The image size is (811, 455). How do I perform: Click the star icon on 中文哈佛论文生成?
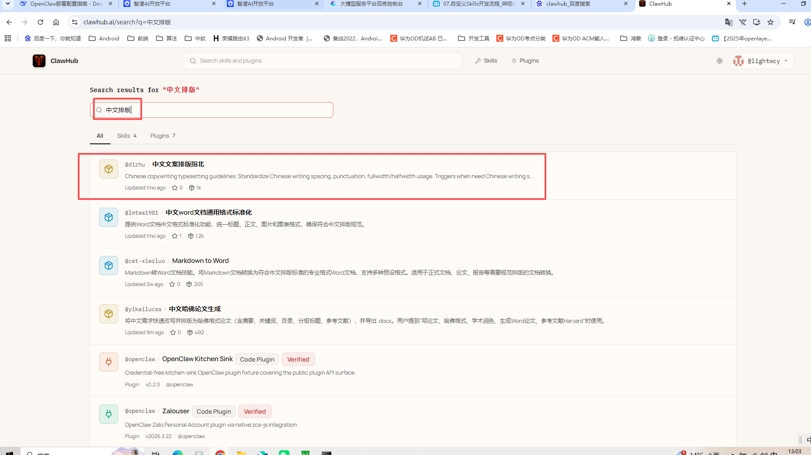coord(173,332)
